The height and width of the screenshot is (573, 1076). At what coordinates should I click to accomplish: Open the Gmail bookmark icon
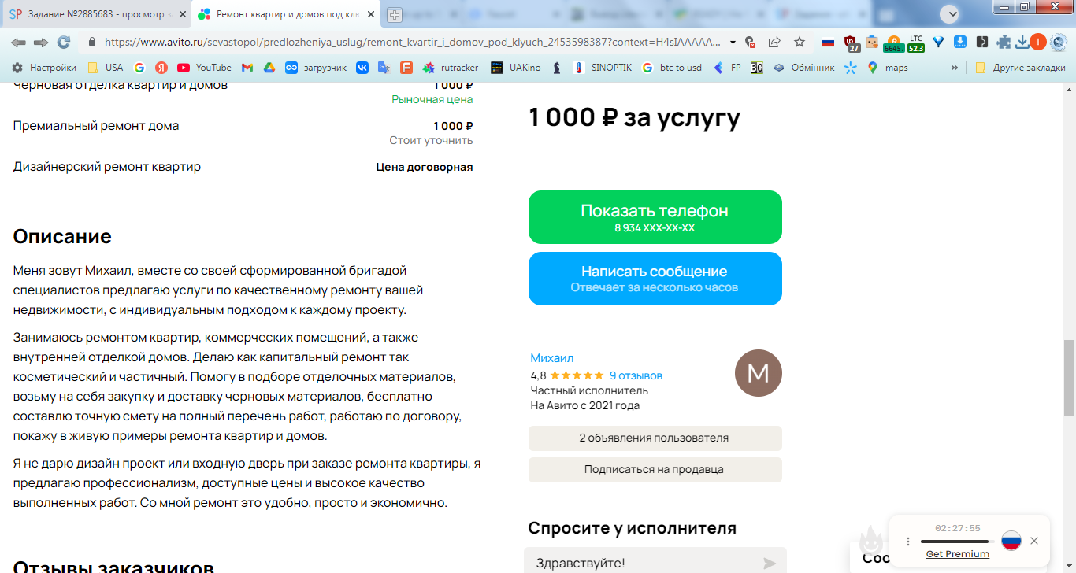(x=247, y=68)
